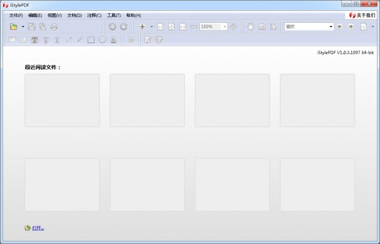
Task: Select the sticky note comment tool
Action: [13, 40]
